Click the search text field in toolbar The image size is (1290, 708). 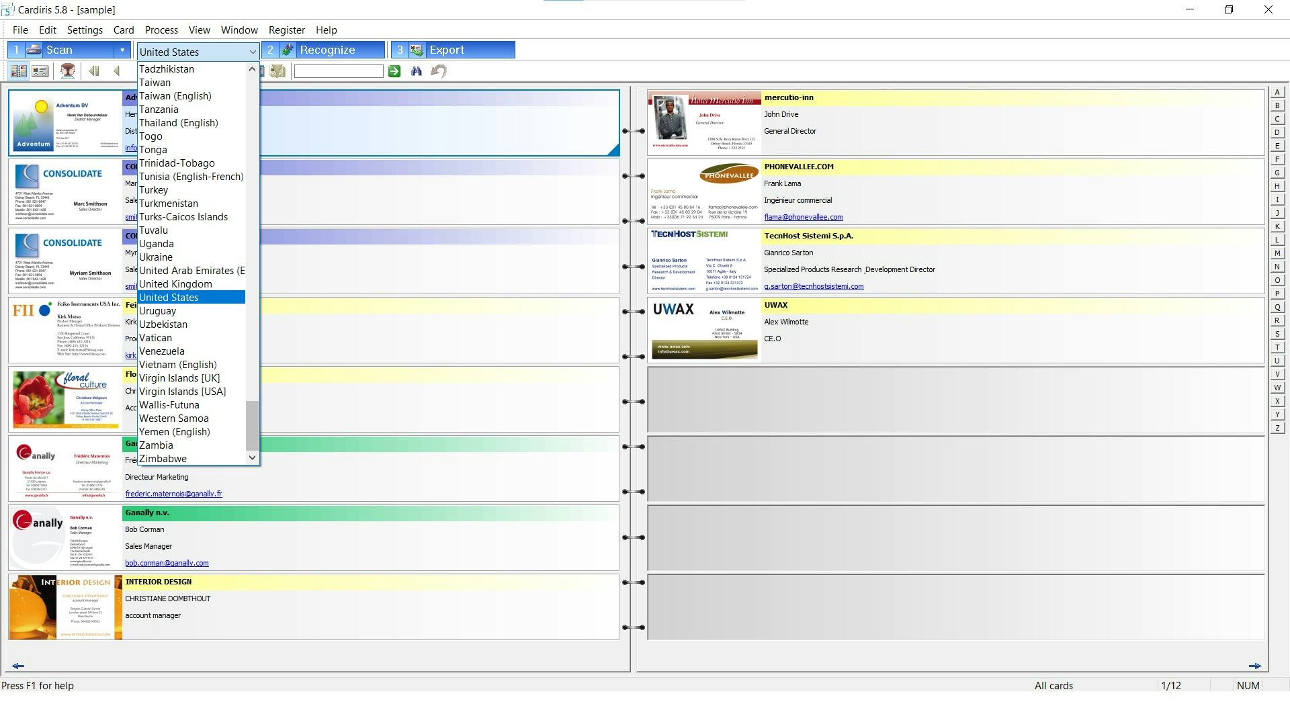click(339, 71)
